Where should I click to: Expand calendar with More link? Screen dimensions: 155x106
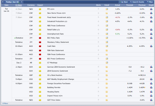click(x=5, y=103)
